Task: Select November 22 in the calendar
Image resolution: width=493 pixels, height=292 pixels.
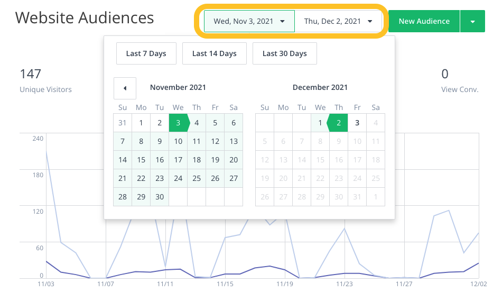Action: (x=141, y=178)
